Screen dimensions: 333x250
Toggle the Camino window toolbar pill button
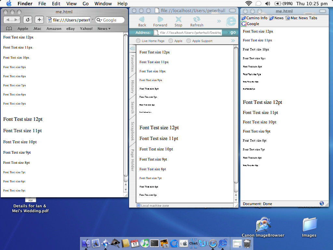click(x=323, y=11)
